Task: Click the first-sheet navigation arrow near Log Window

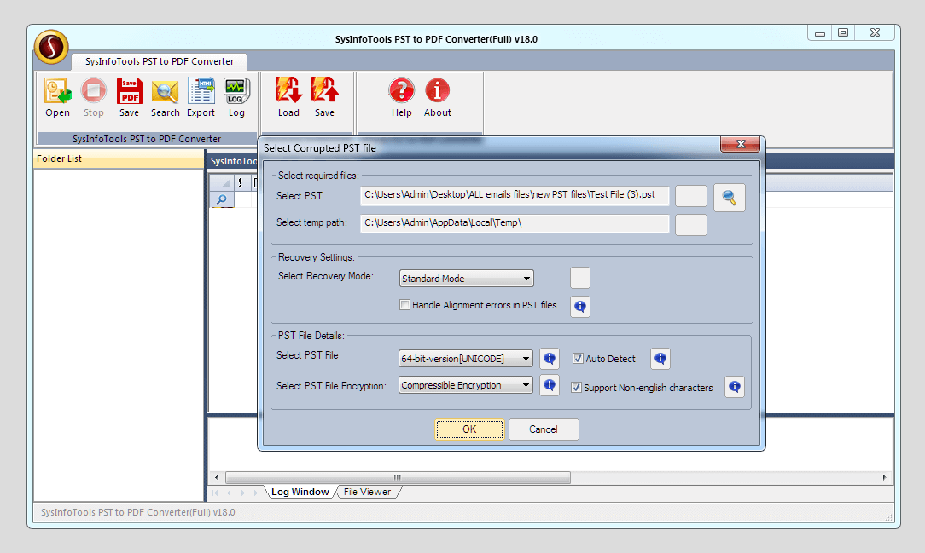Action: click(215, 493)
